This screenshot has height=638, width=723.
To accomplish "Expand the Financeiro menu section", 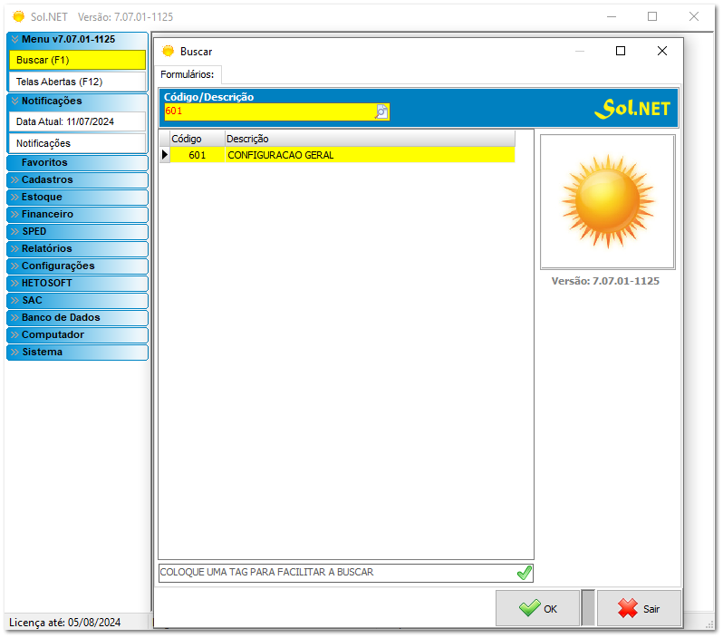I will click(76, 215).
